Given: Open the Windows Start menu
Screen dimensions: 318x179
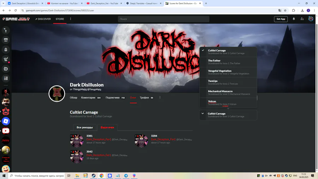Looking at the screenshot, I should [x=4, y=176].
